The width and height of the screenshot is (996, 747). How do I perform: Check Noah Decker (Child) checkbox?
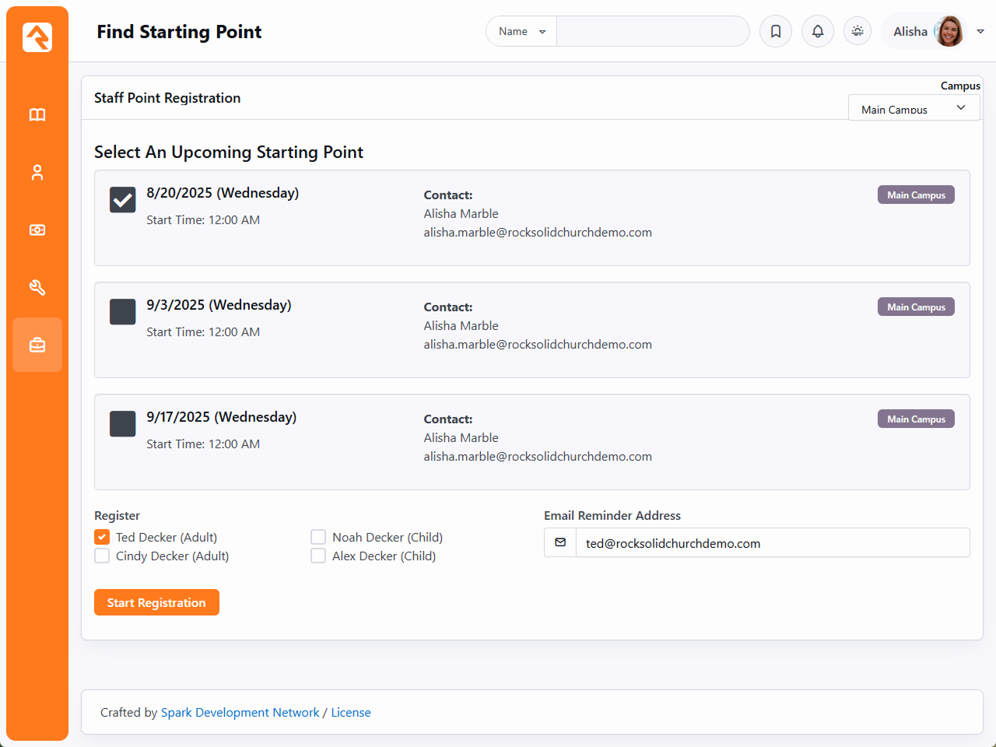(x=318, y=537)
